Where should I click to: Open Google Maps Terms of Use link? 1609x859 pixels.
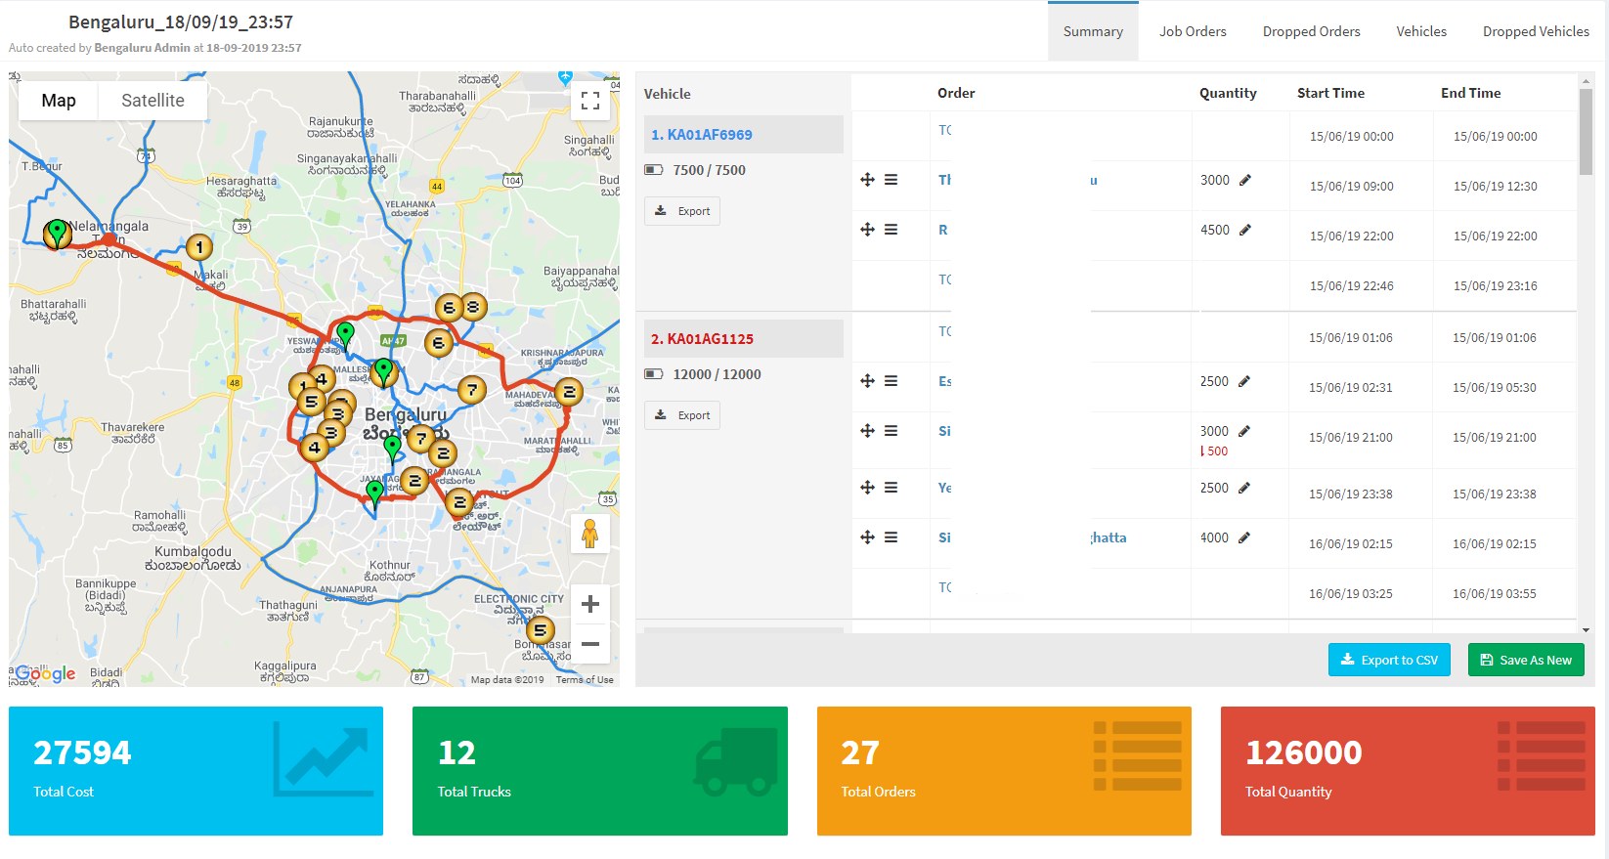coord(585,680)
